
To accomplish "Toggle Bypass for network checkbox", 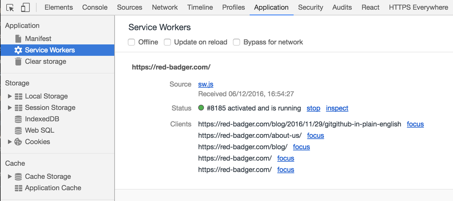I will pyautogui.click(x=236, y=42).
